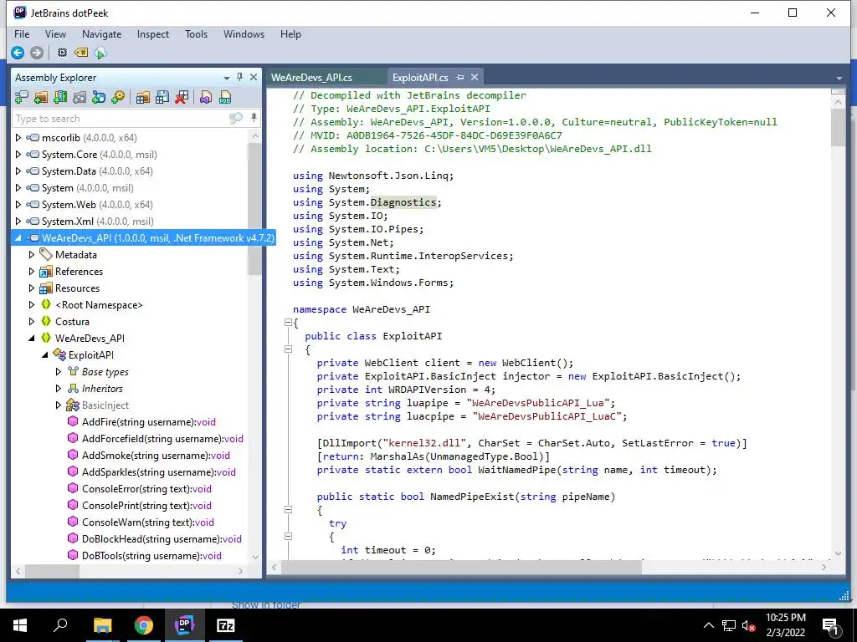Open File Explorer from the taskbar

[x=102, y=625]
